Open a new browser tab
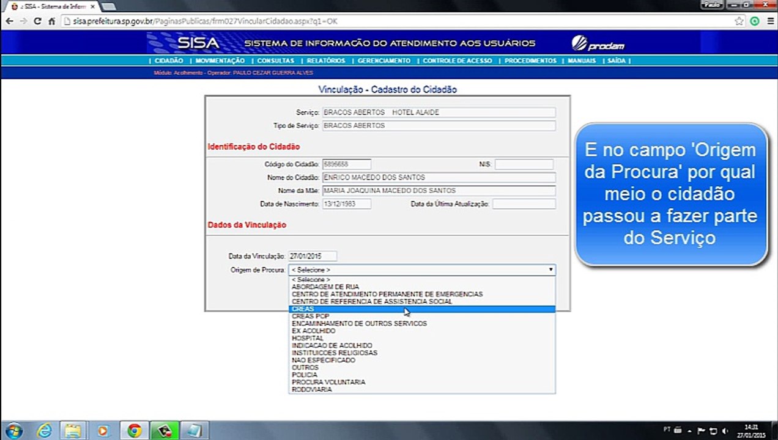 point(109,6)
